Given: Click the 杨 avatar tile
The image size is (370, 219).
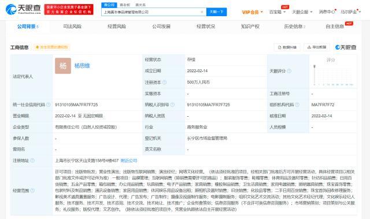Looking at the screenshot, I should click(x=63, y=66).
